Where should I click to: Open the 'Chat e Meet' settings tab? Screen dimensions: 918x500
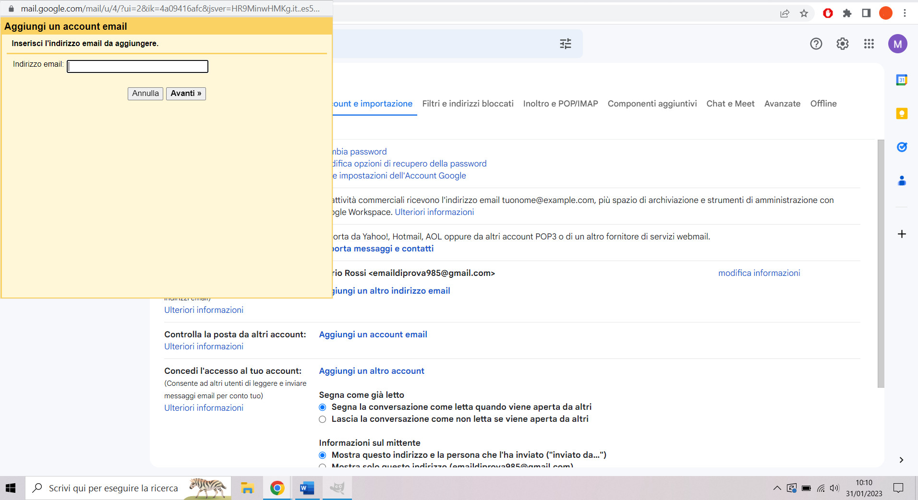[x=730, y=104]
